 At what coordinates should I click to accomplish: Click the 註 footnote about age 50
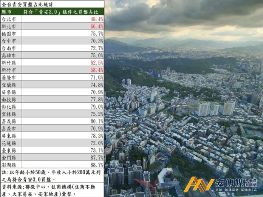click(x=51, y=176)
